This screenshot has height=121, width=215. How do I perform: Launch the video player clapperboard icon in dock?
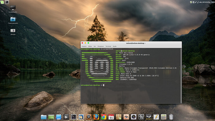tap(66, 117)
